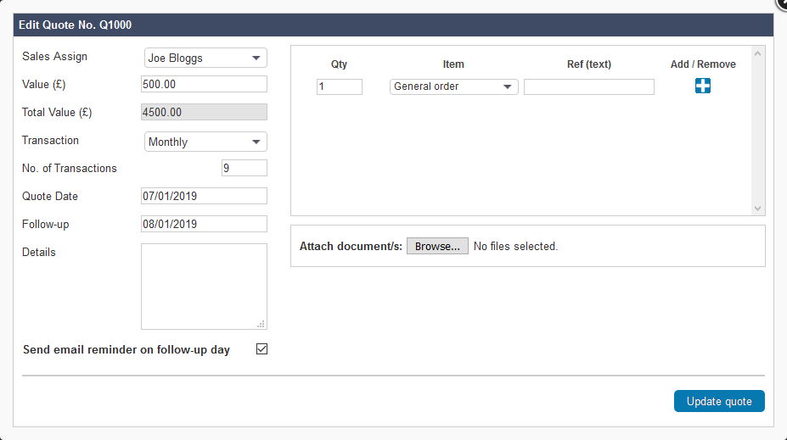The height and width of the screenshot is (440, 787).
Task: Focus the Value (£) field containing 500.00
Action: (x=204, y=84)
